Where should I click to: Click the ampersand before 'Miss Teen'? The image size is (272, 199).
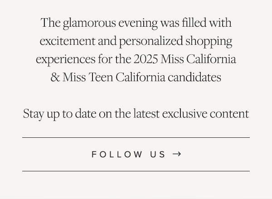click(55, 77)
